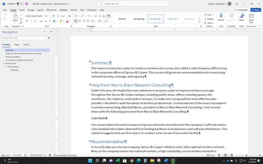Click the Numbering list icon
The height and width of the screenshot is (164, 263).
(82, 16)
